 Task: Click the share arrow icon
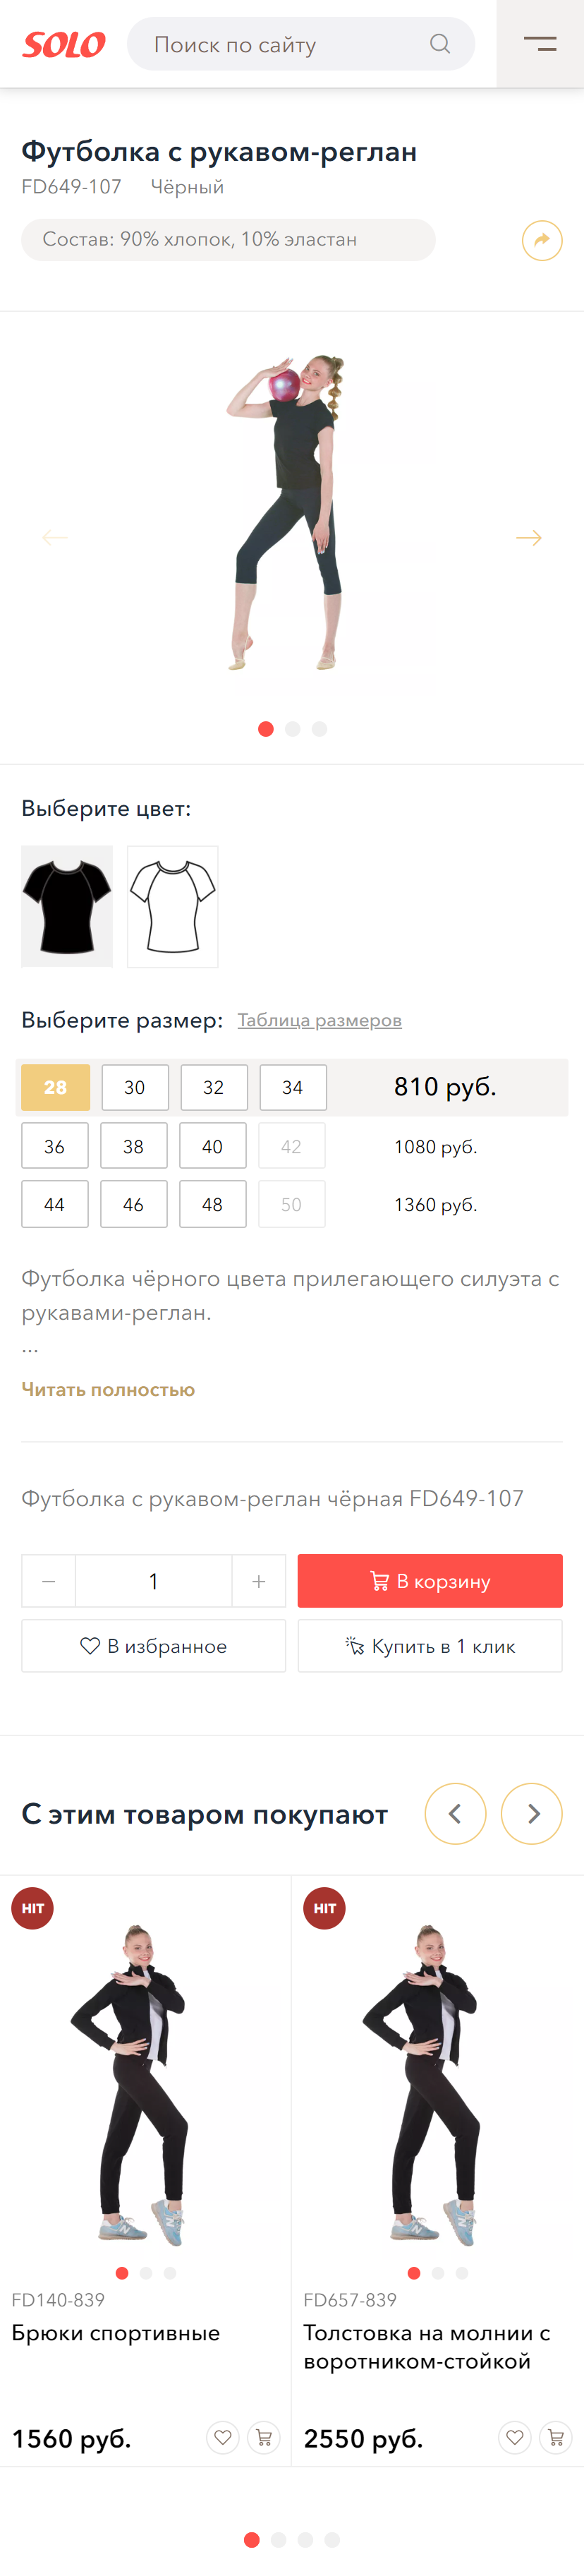click(542, 240)
